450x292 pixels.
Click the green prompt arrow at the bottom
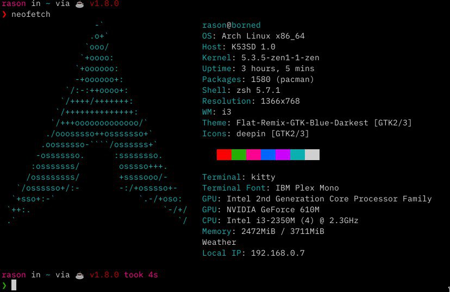pyautogui.click(x=4, y=285)
